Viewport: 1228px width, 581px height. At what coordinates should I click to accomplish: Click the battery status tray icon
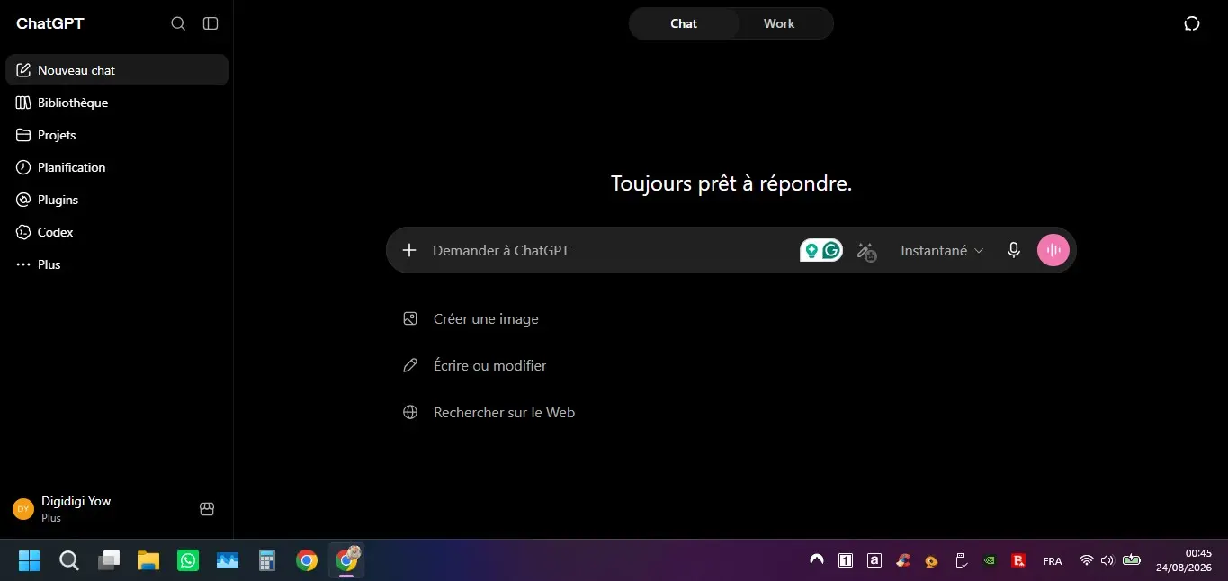pos(1132,560)
